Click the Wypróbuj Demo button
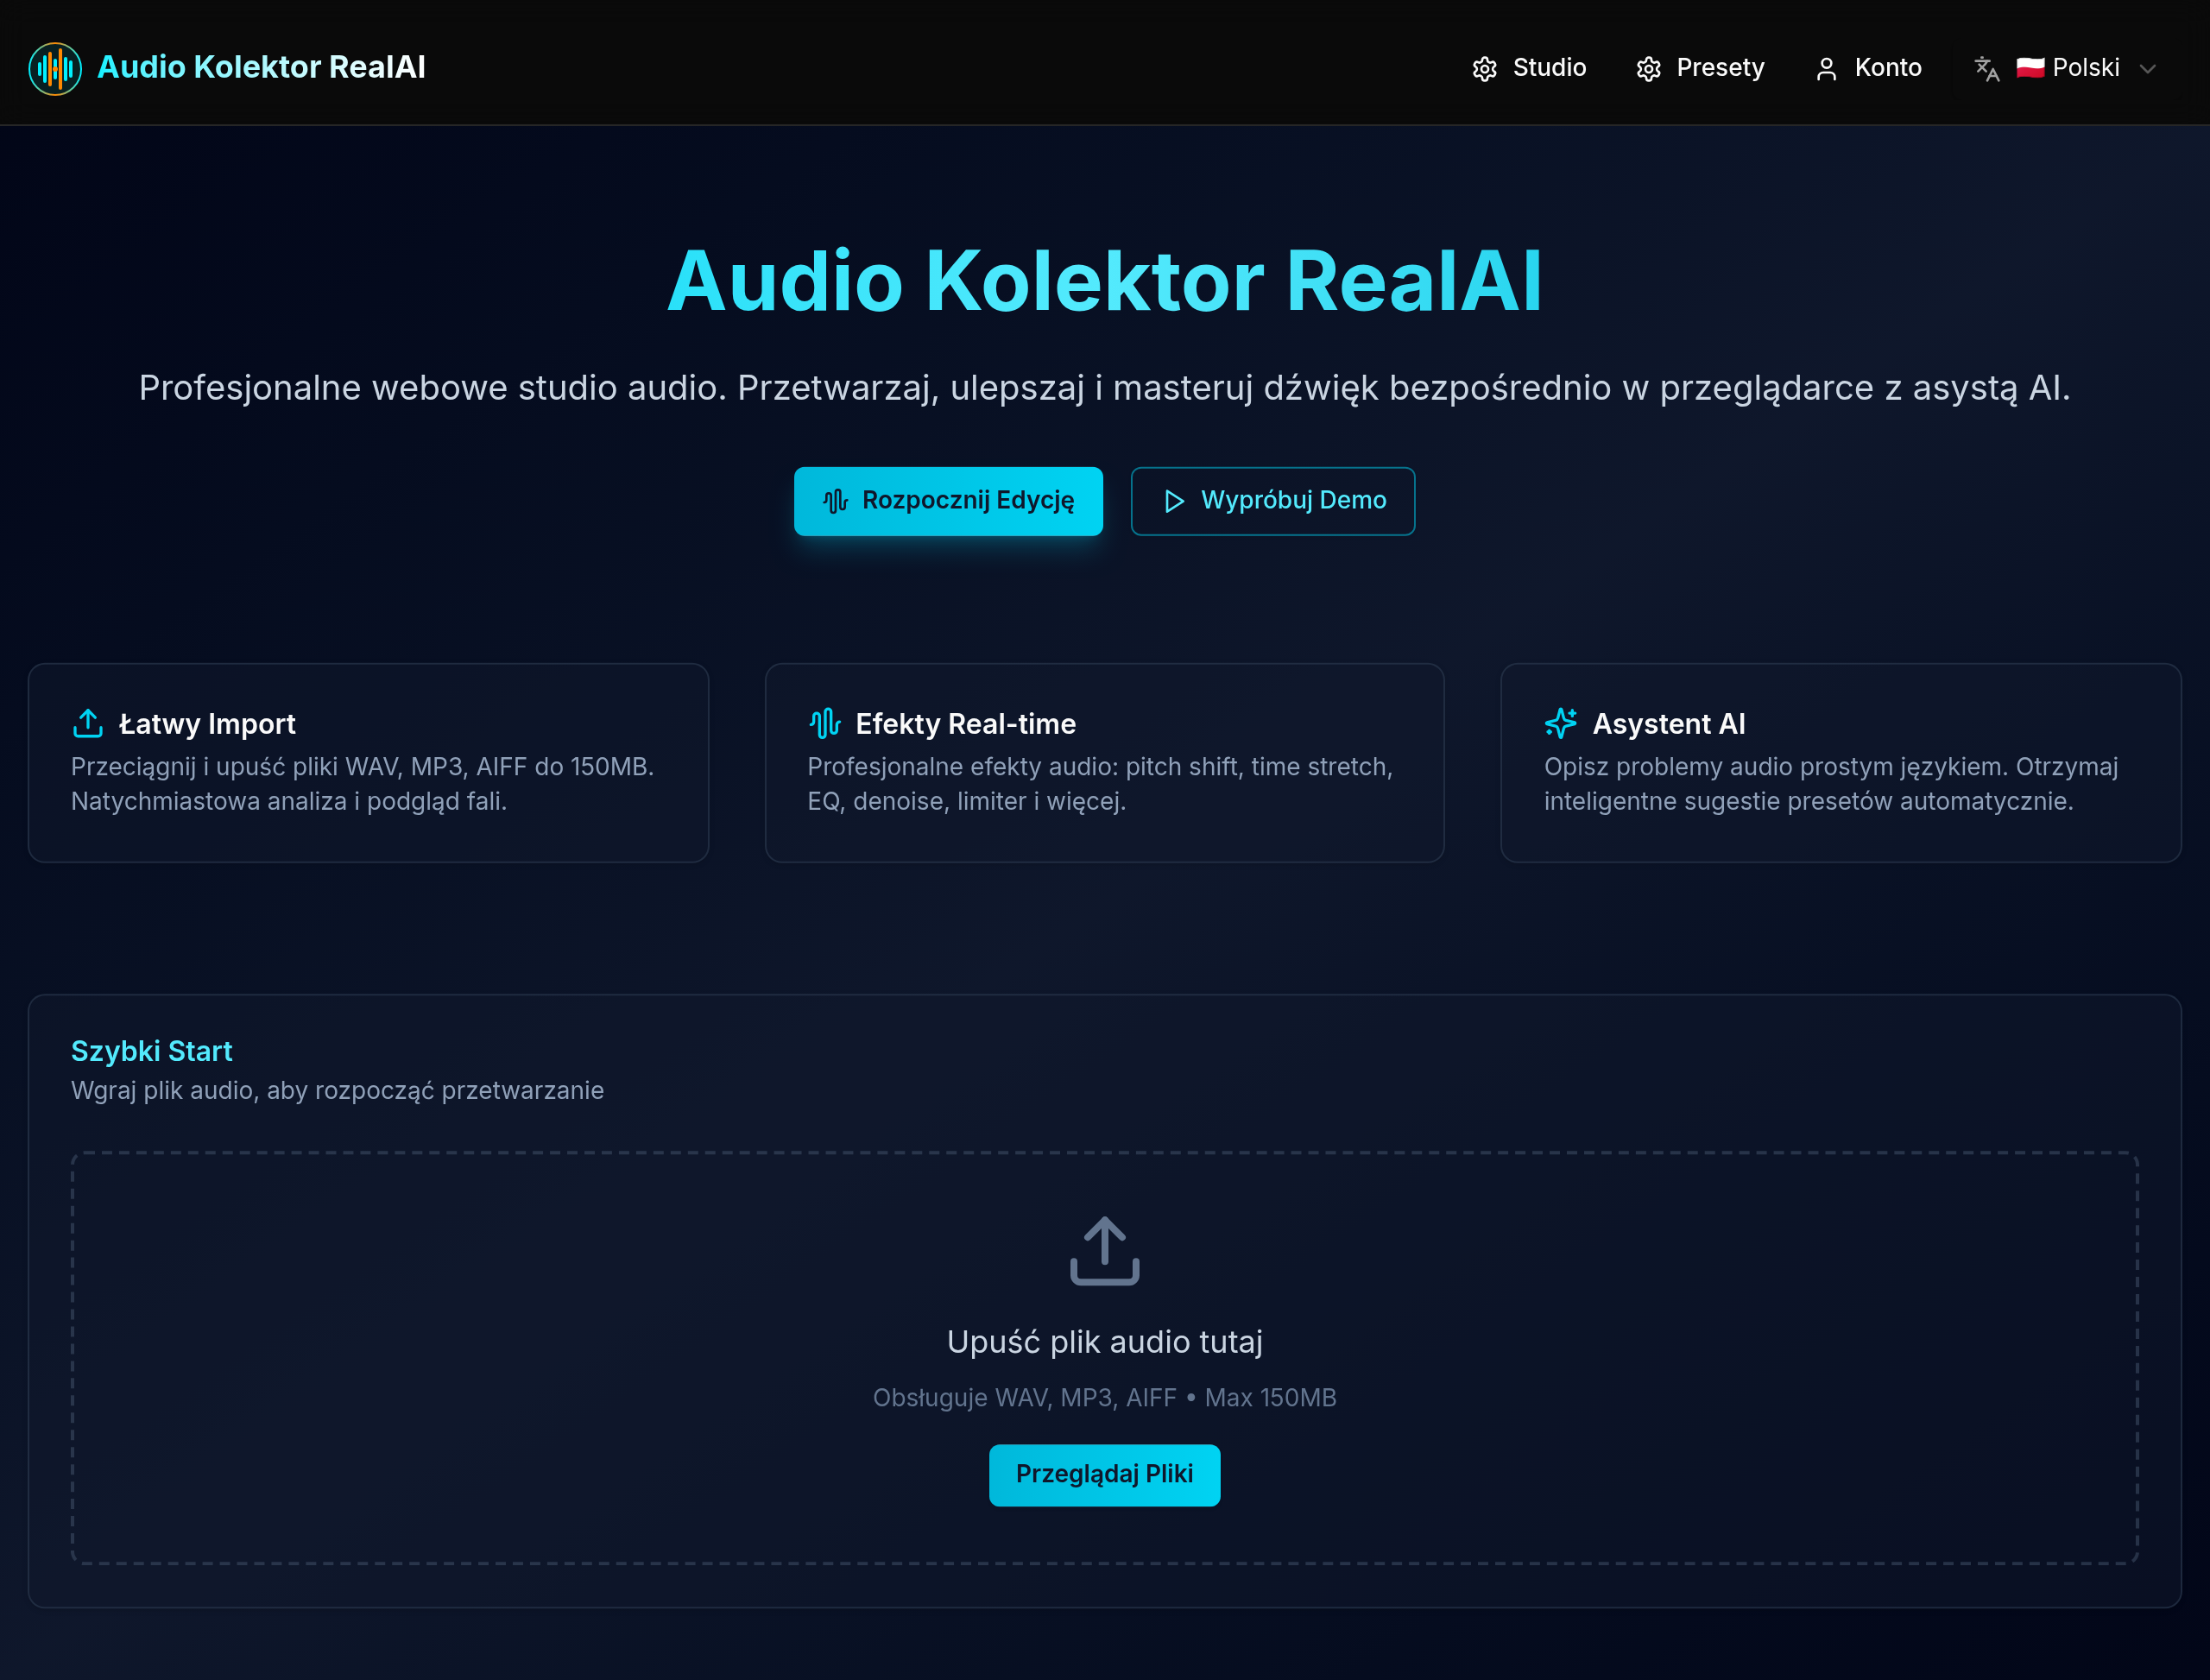The image size is (2210, 1680). click(1273, 501)
